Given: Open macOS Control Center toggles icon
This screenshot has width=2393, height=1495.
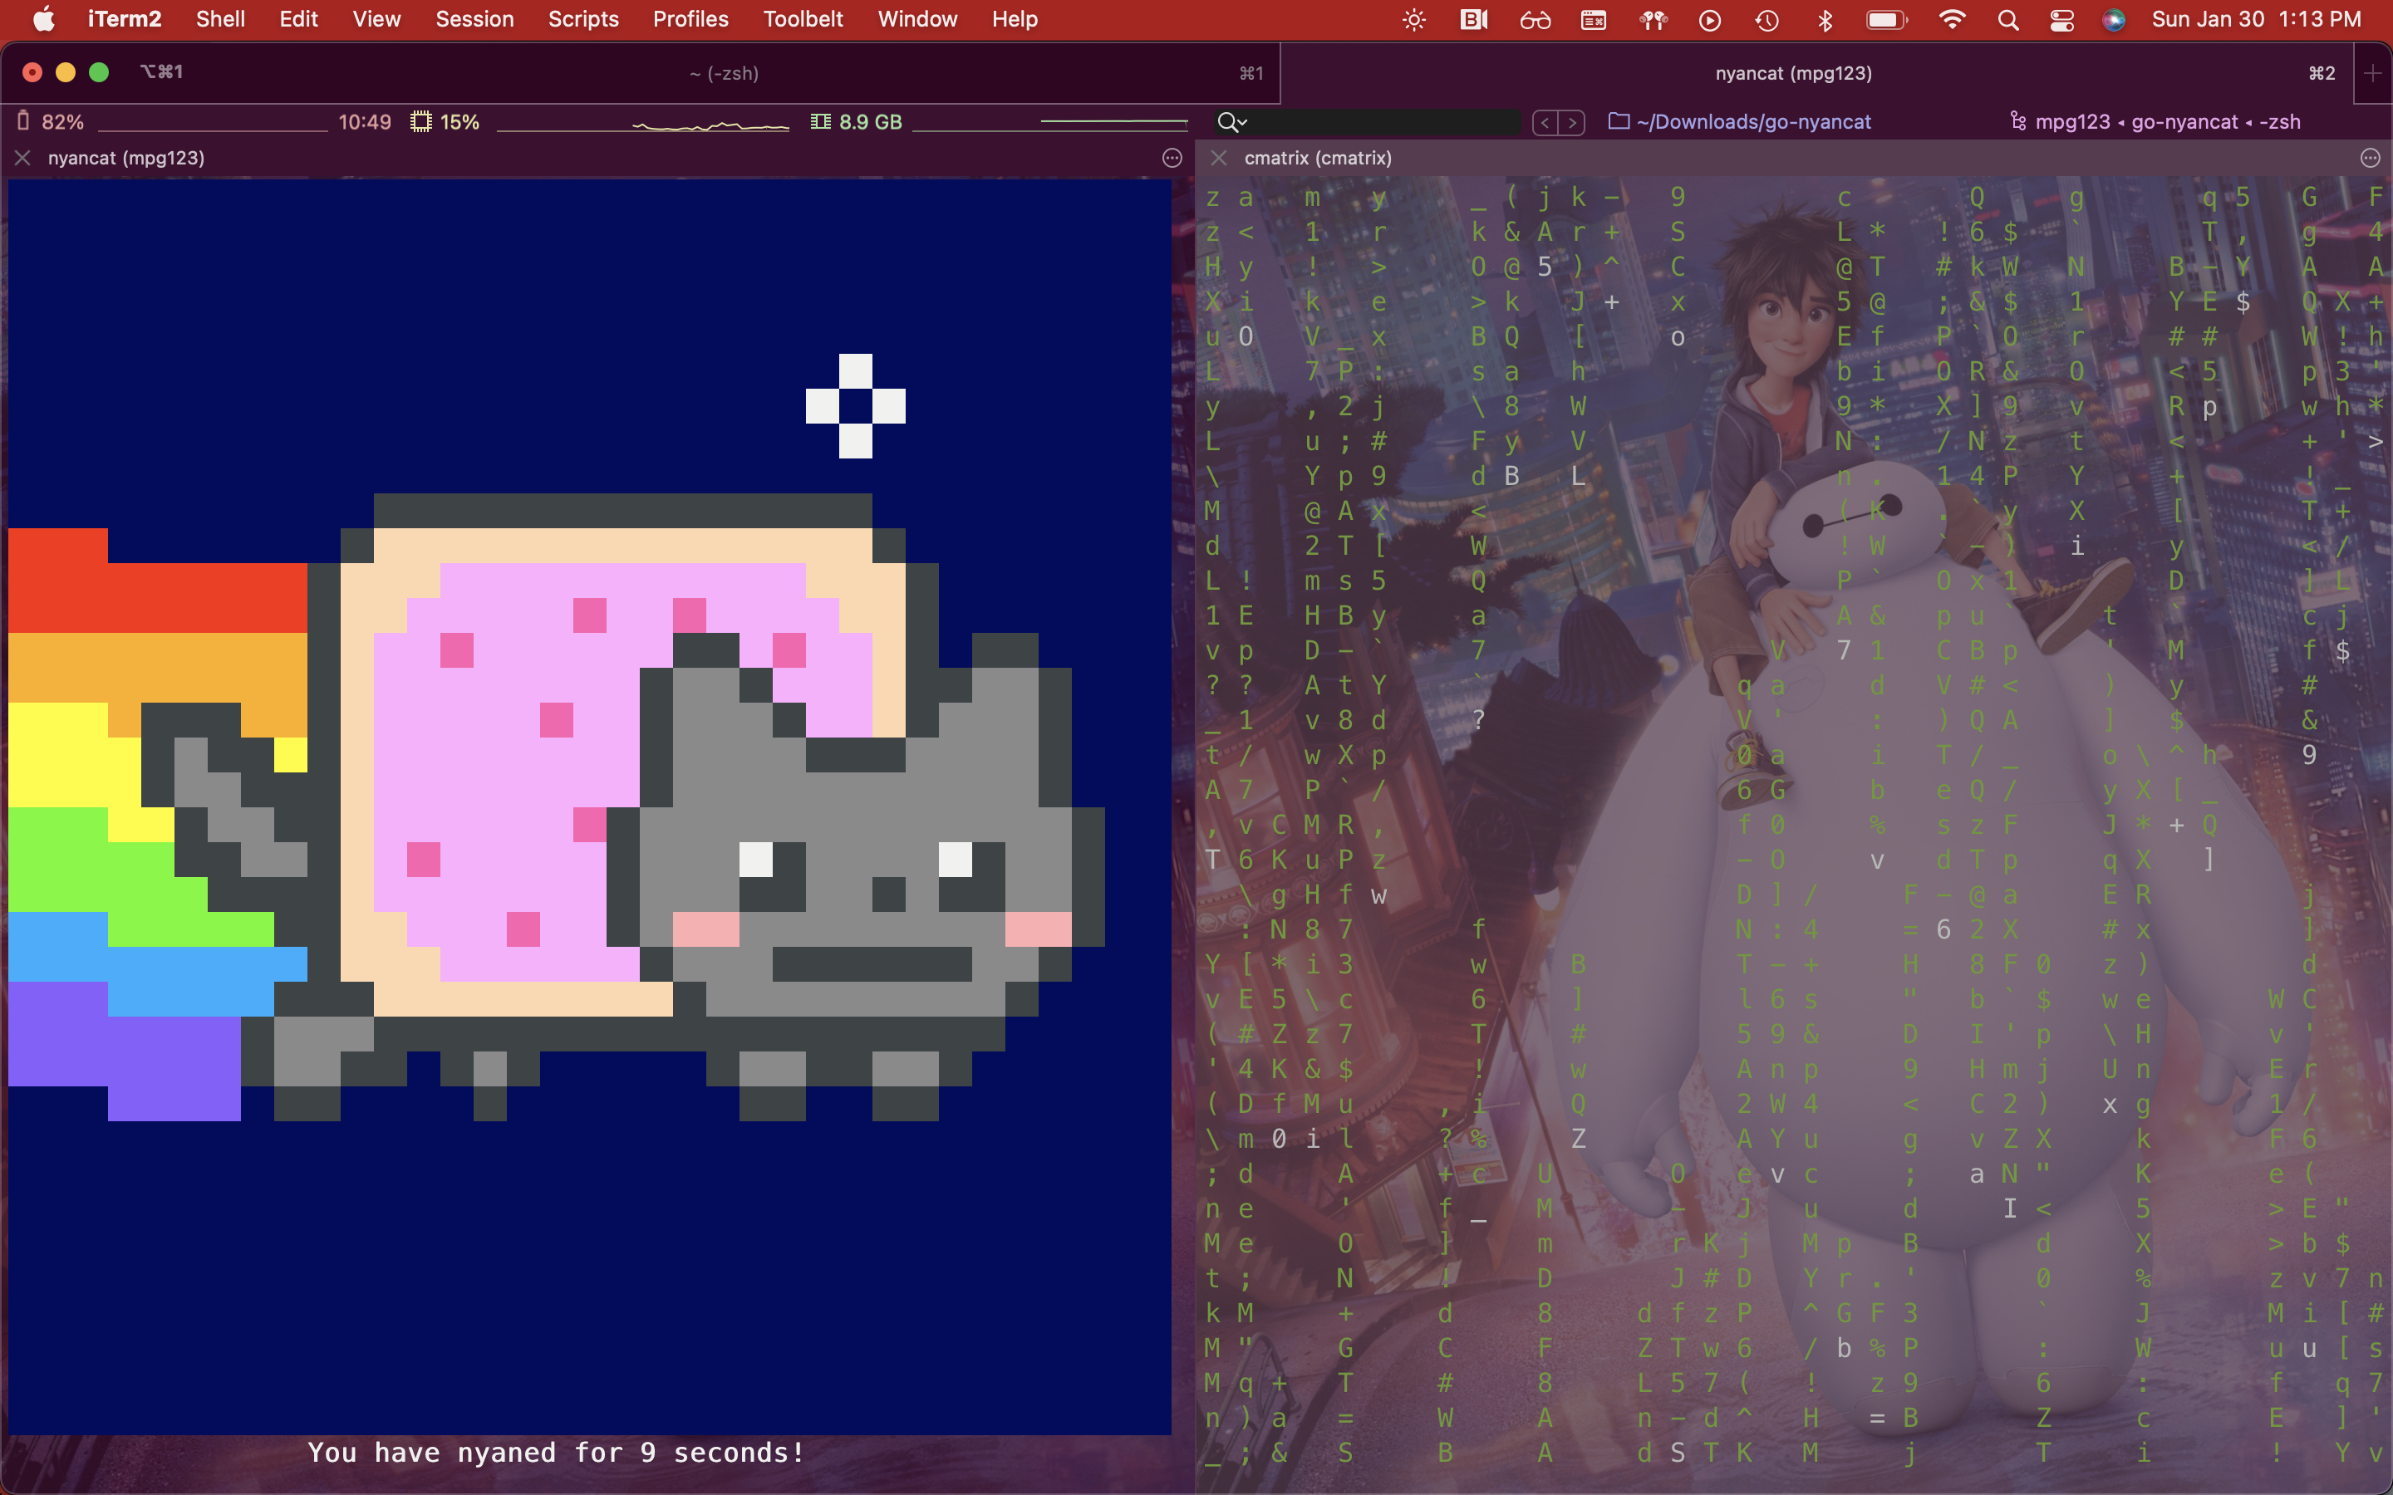Looking at the screenshot, I should 2061,20.
